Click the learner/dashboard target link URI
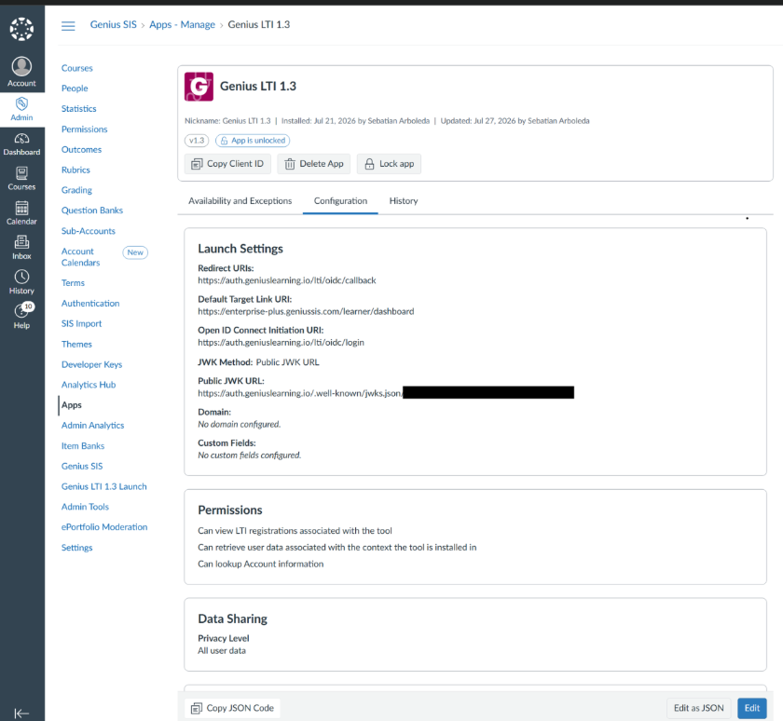This screenshot has height=721, width=783. (x=306, y=311)
